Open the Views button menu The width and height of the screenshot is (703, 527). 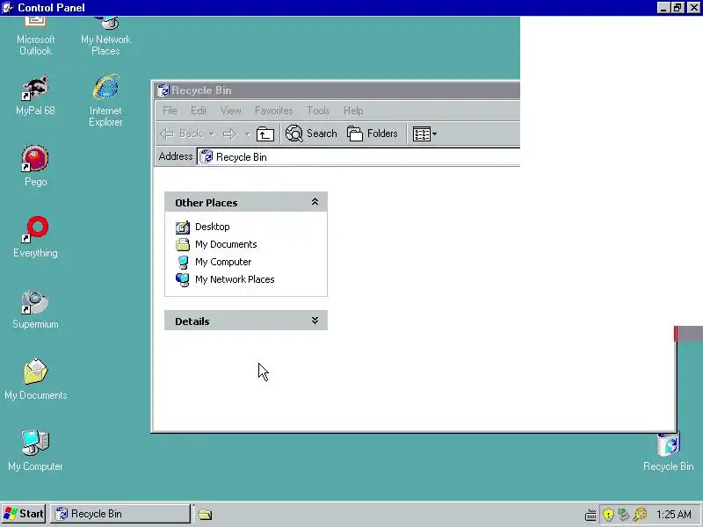[x=424, y=134]
